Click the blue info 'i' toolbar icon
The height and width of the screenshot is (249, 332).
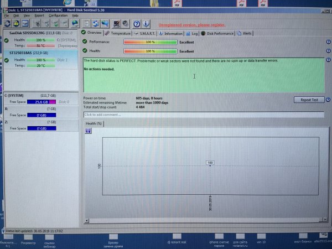pyautogui.click(x=147, y=24)
